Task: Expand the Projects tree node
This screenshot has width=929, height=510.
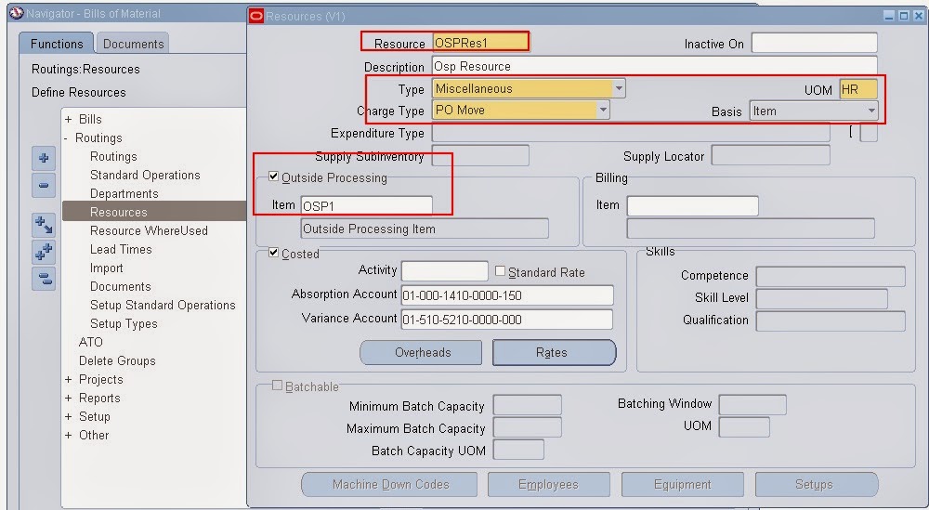Action: pyautogui.click(x=68, y=379)
